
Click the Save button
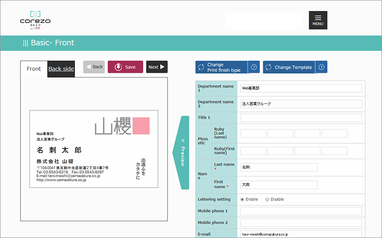(x=125, y=67)
